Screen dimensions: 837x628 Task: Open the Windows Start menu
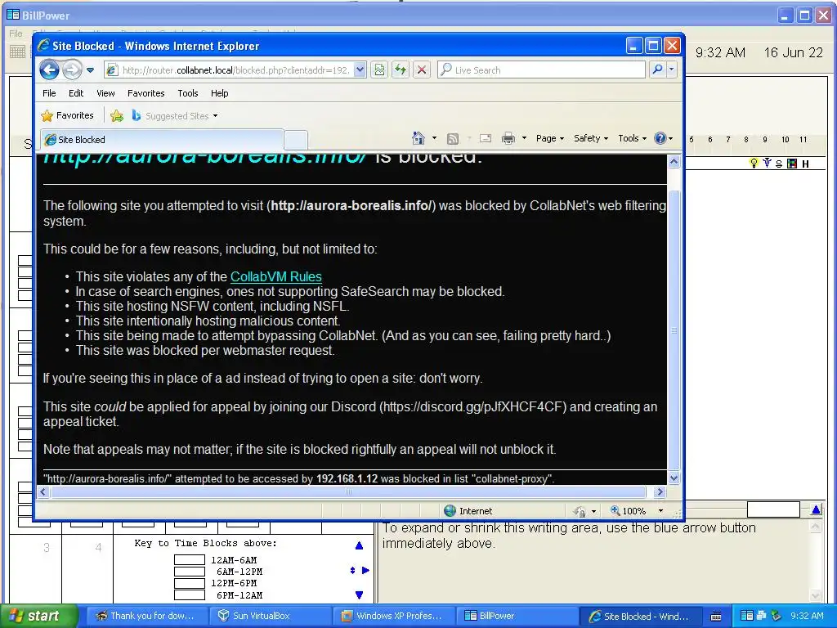pyautogui.click(x=38, y=616)
